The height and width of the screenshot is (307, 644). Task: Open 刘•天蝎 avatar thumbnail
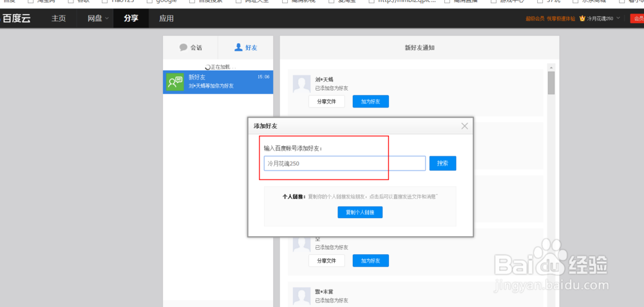(x=301, y=84)
